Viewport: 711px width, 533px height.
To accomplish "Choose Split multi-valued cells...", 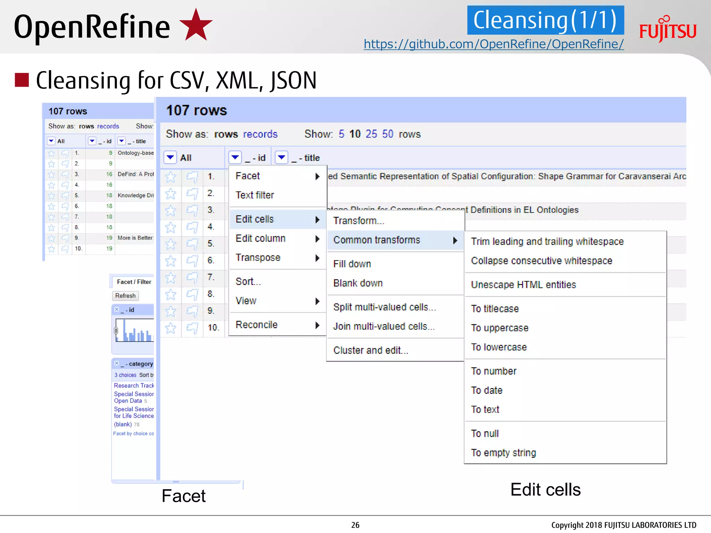I will pos(395,307).
